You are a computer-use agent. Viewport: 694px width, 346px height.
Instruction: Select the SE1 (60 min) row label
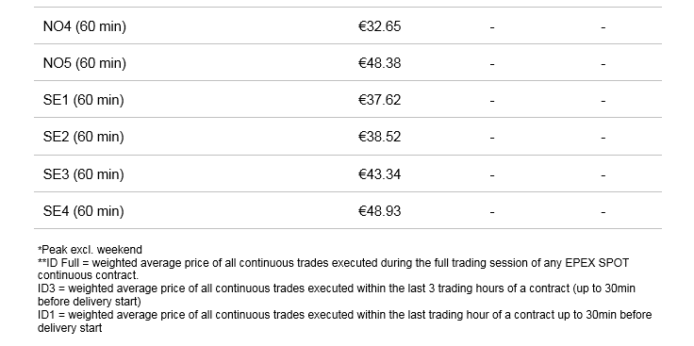[84, 100]
